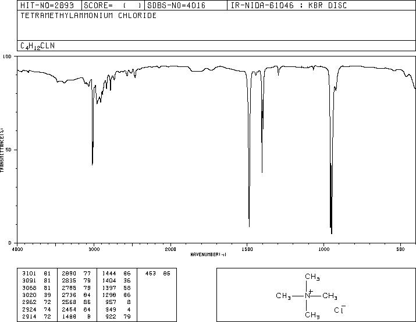Select the 1488 peak table entry
416x322 pixels.
(x=76, y=317)
